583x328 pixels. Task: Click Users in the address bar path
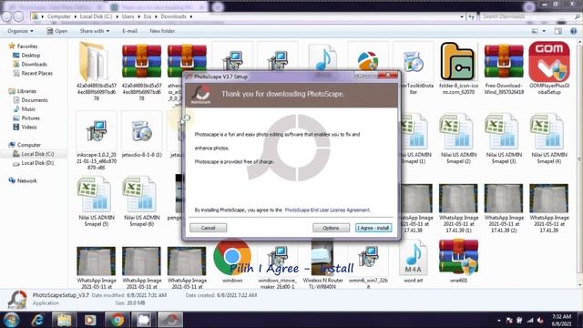[x=128, y=16]
